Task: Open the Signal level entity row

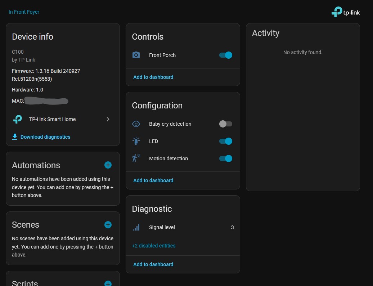Action: tap(162, 227)
